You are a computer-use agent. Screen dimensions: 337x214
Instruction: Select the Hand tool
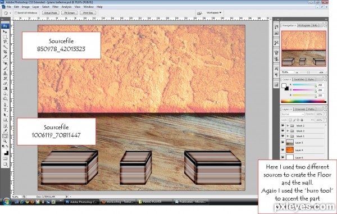pyautogui.click(x=5, y=136)
